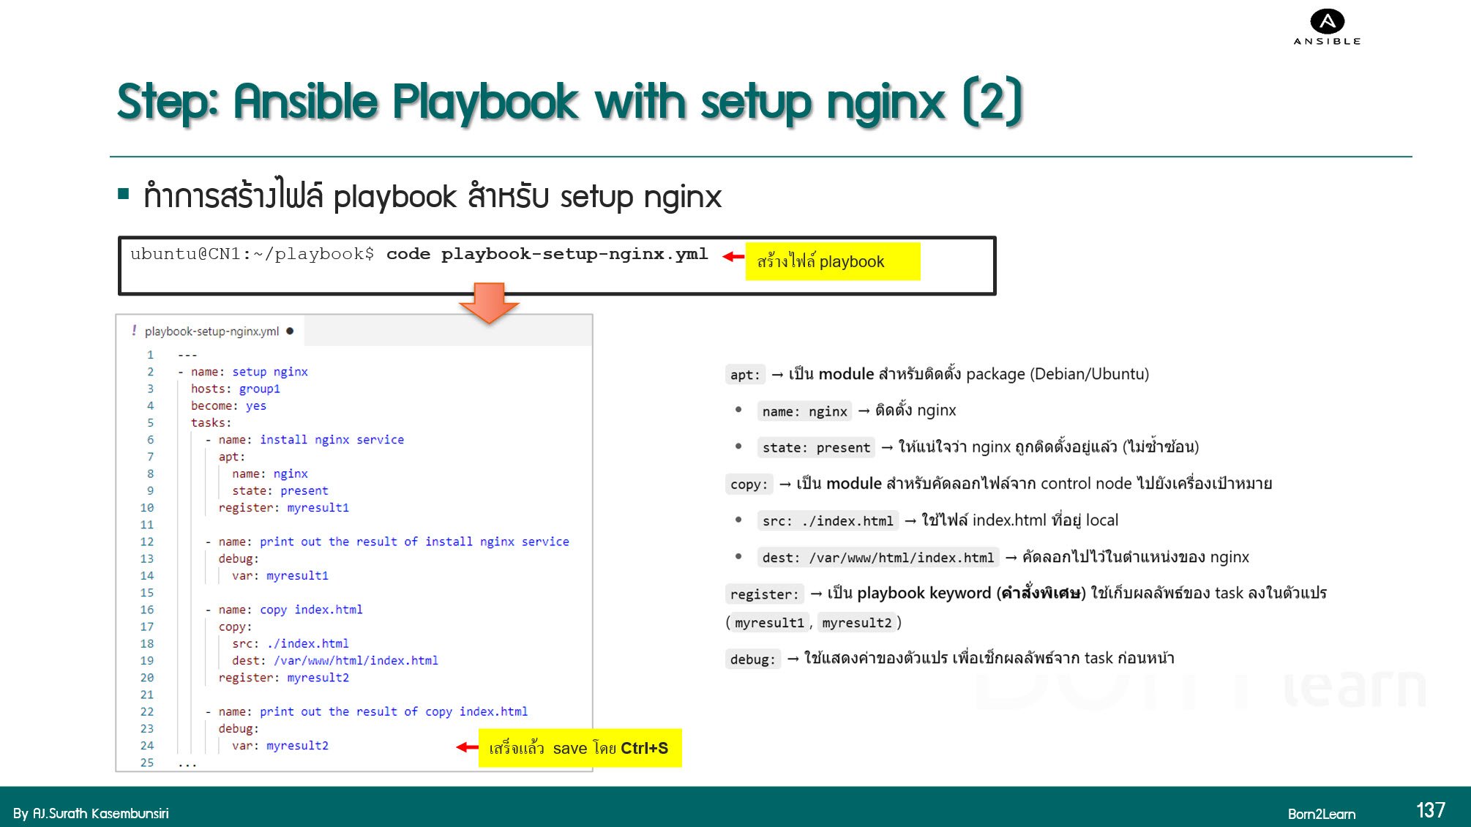
Task: Click the 'state: present' code tag in the explanation
Action: [x=816, y=447]
